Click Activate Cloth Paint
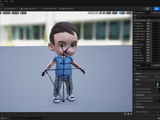Image resolution: width=160 pixels, height=120 pixels. 49,9
